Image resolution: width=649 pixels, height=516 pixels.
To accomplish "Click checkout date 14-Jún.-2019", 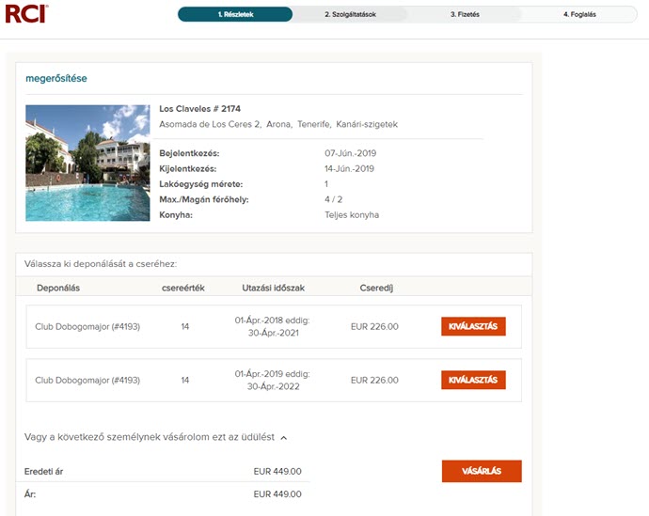I will (x=349, y=168).
